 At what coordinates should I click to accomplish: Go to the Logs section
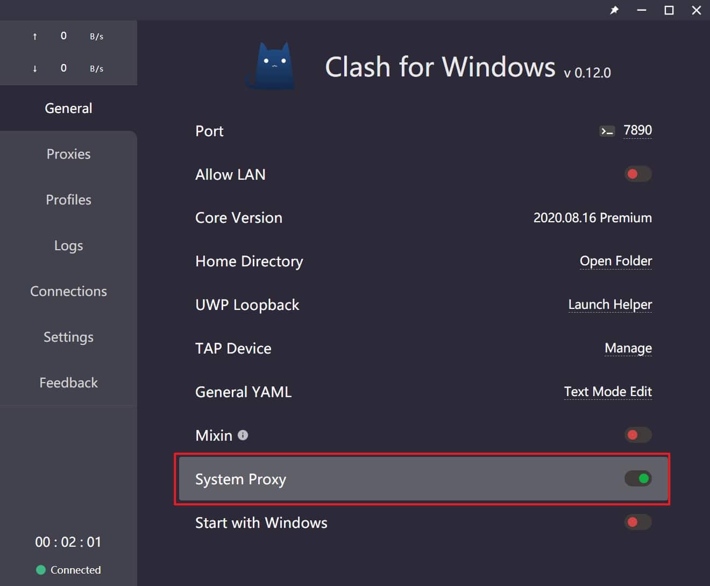[68, 245]
